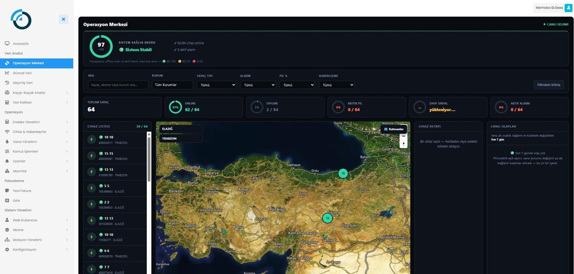This screenshot has height=274, width=574.
Task: Click the Aktif Alarm stat card
Action: point(529,107)
